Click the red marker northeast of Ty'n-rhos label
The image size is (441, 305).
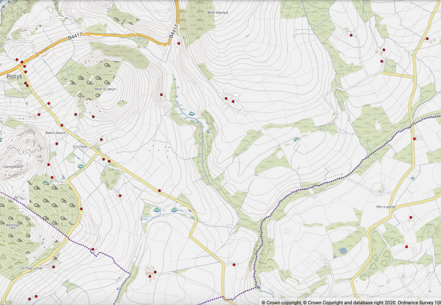point(101,139)
